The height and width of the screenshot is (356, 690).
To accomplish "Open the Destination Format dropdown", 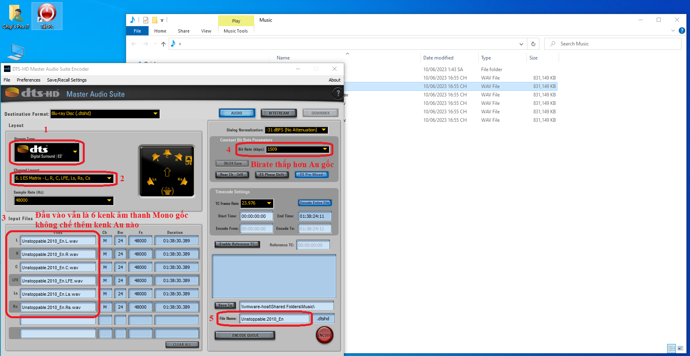I will [x=105, y=114].
